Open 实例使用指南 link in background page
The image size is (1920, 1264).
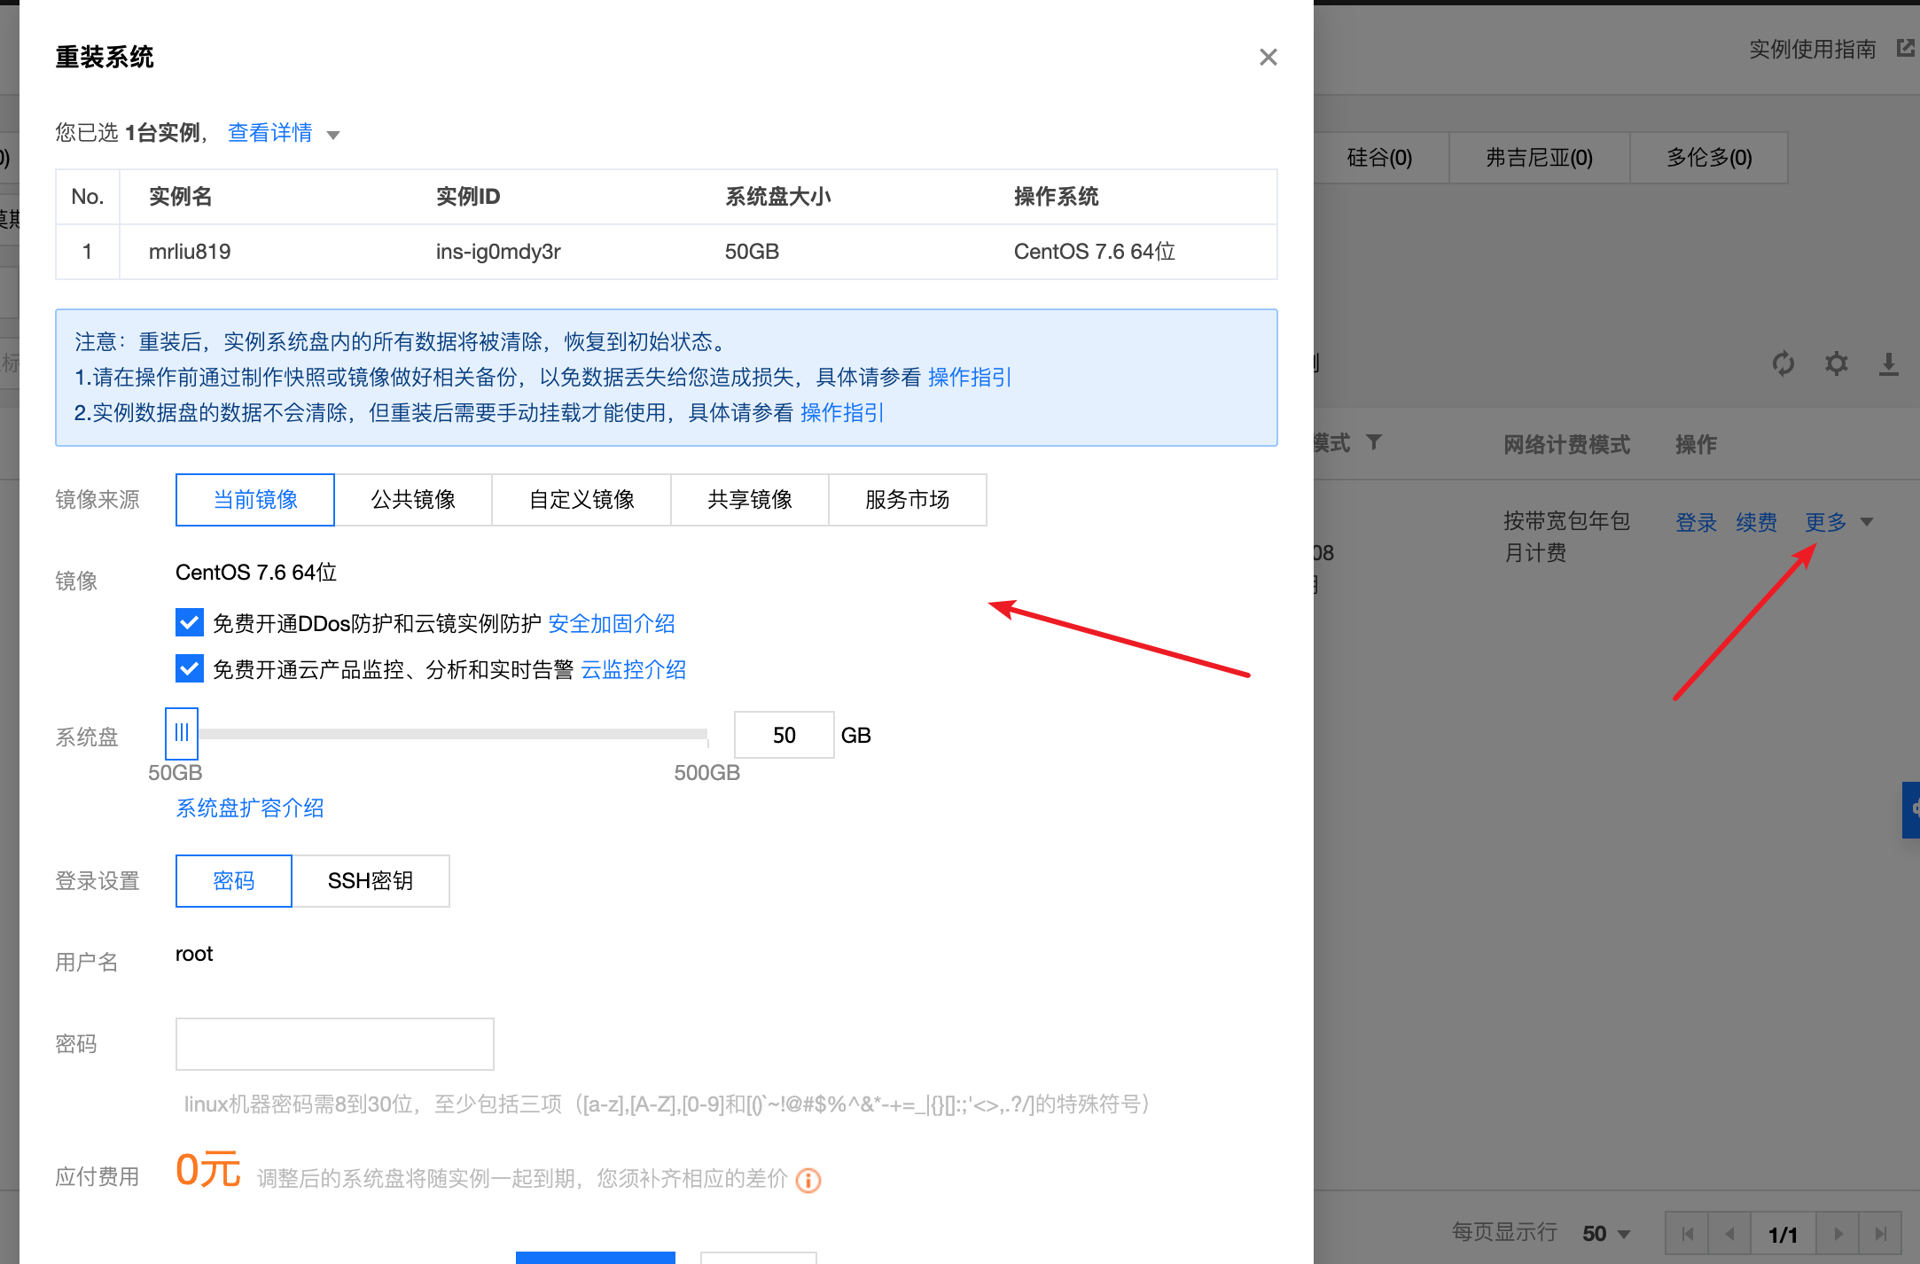pos(1812,50)
